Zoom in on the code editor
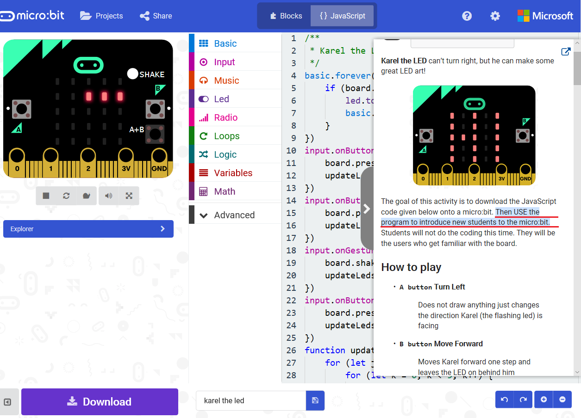The height and width of the screenshot is (418, 581). 544,399
